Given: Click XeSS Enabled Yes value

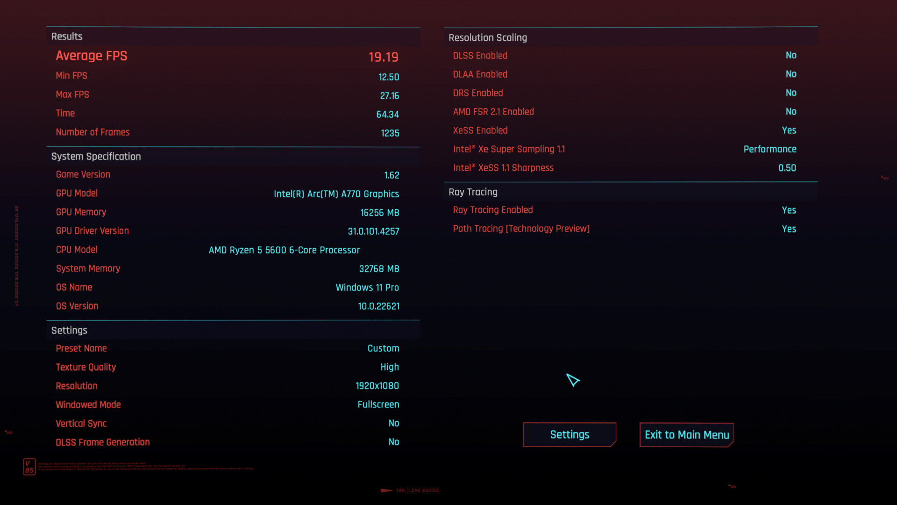Looking at the screenshot, I should coord(789,130).
